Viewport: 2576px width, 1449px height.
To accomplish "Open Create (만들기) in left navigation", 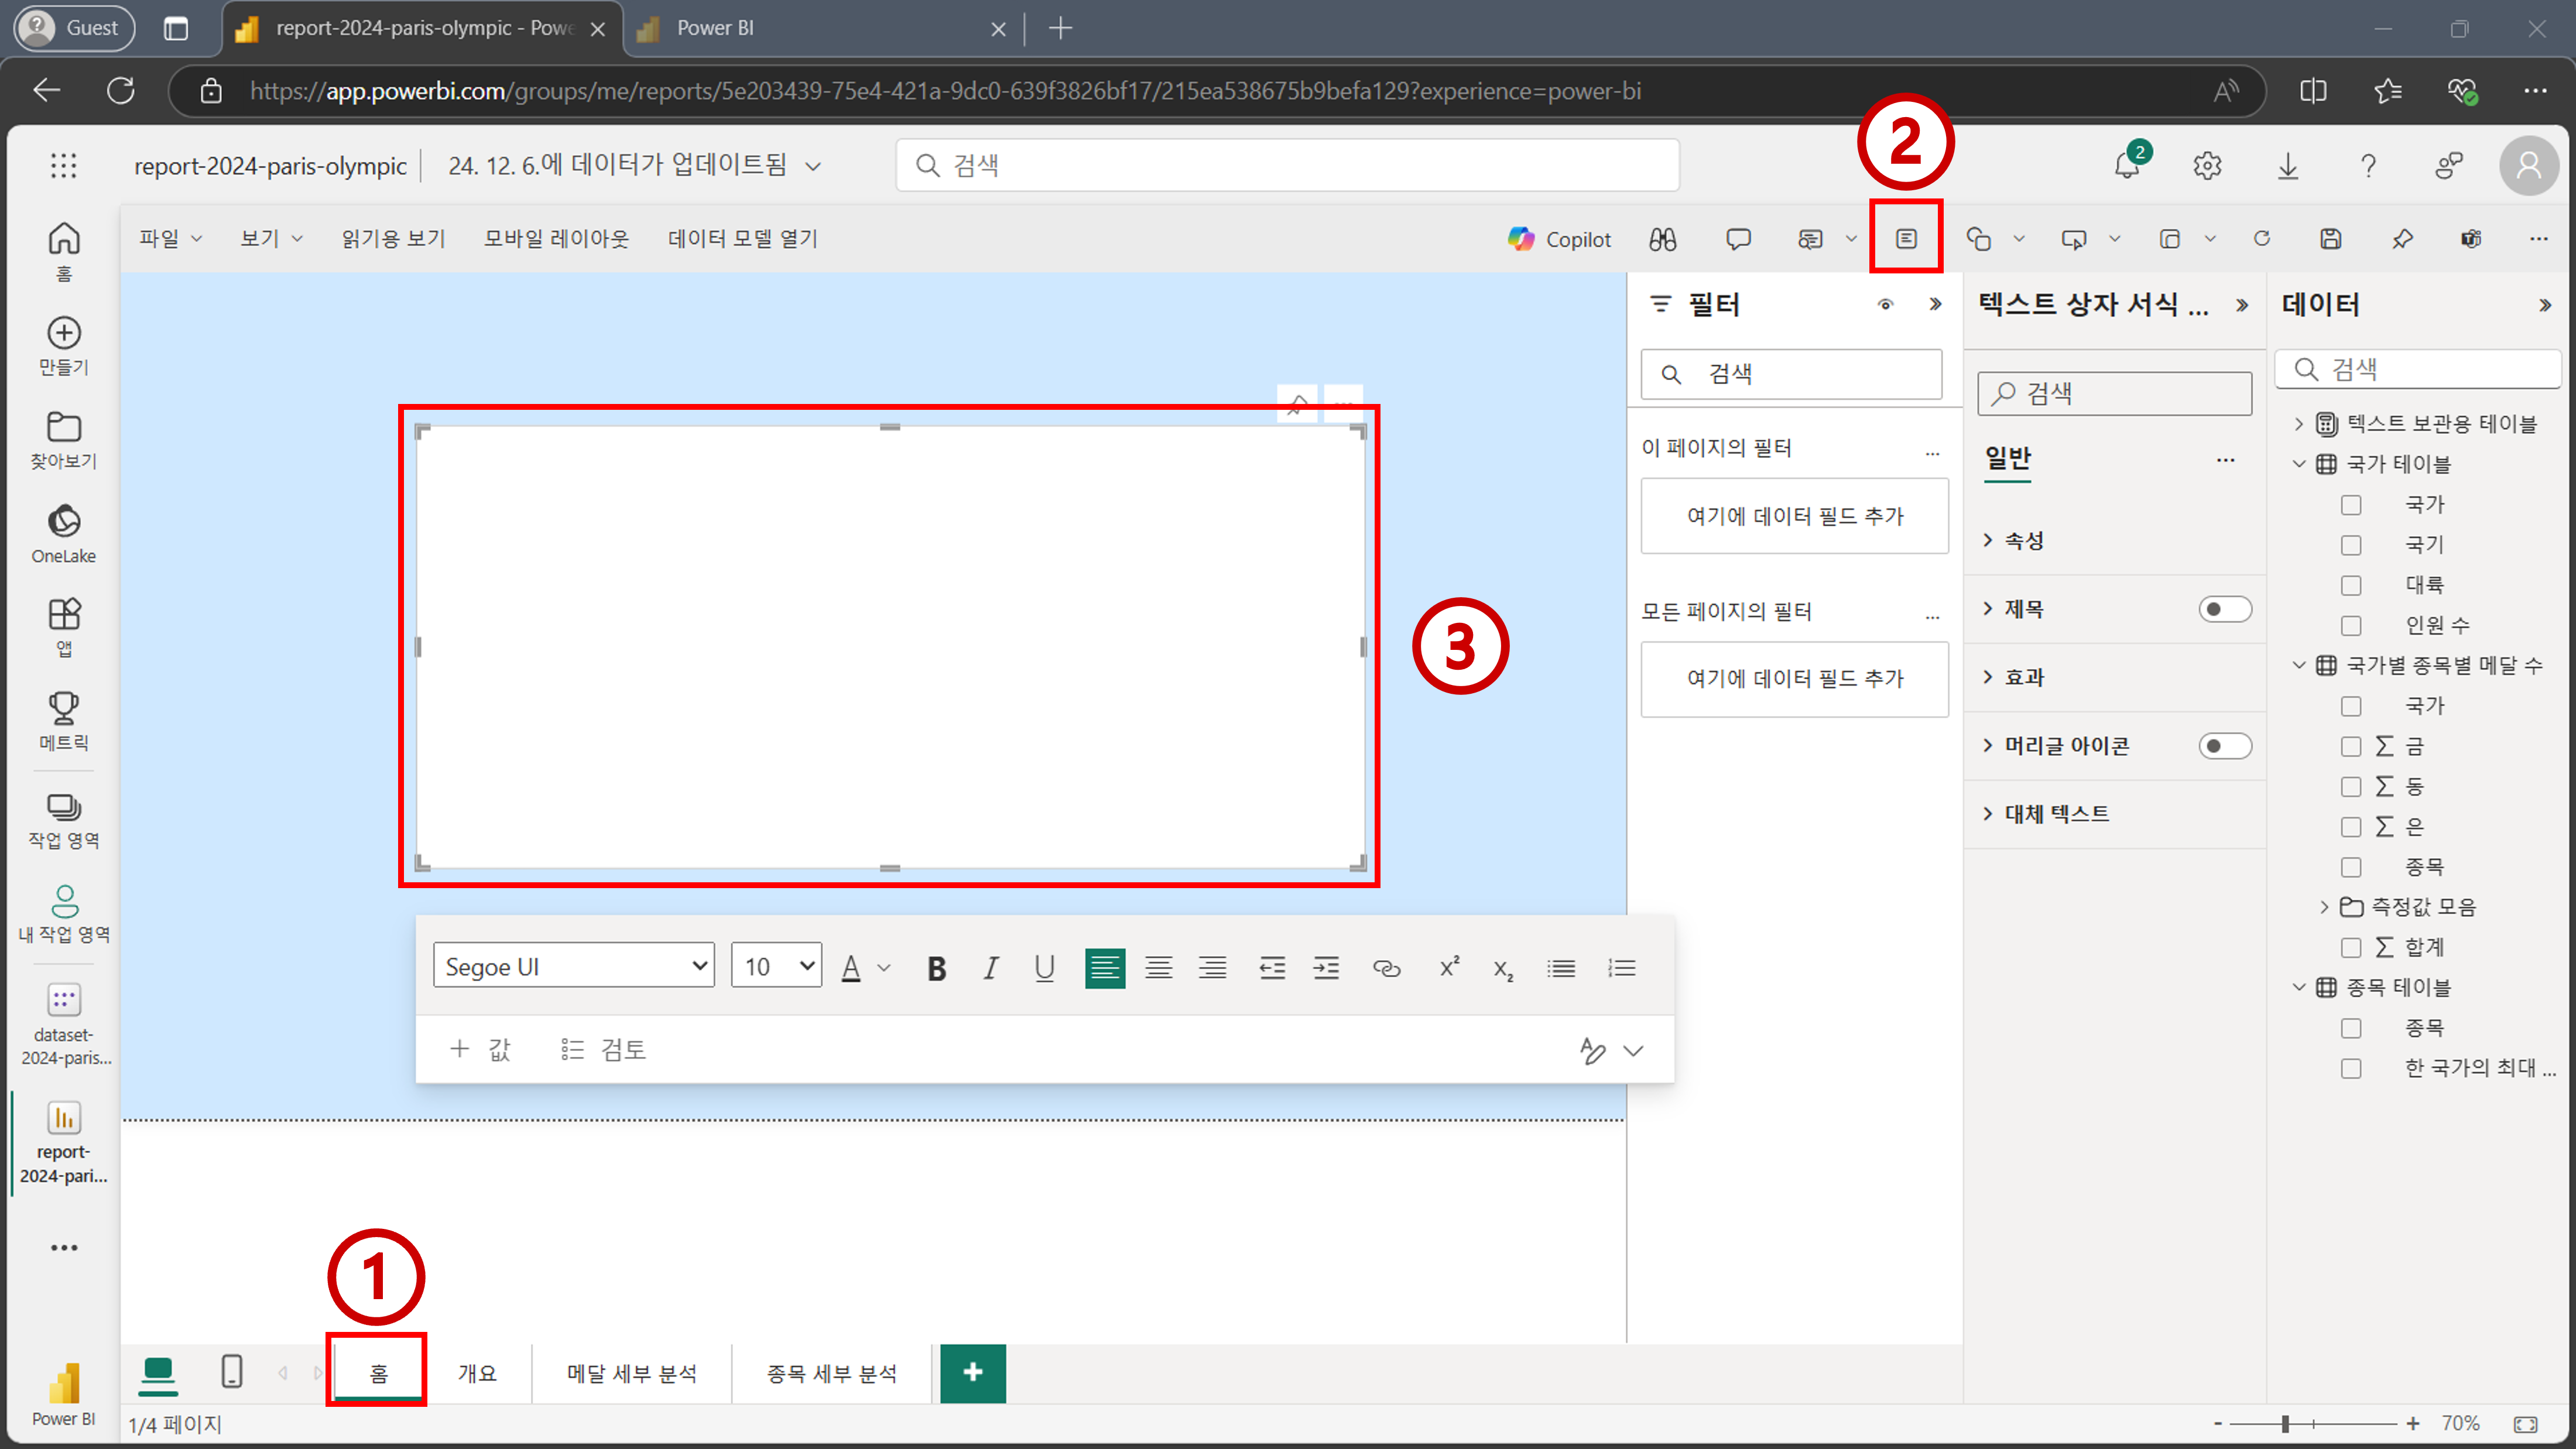I will click(64, 345).
